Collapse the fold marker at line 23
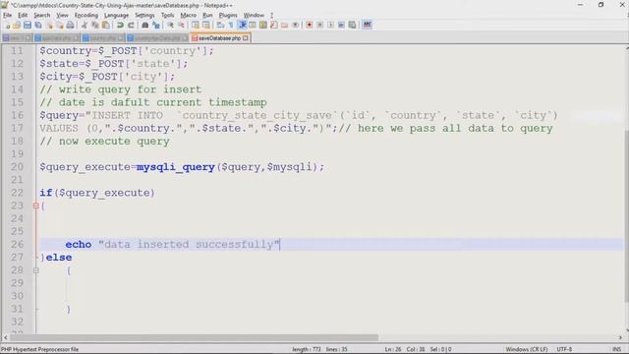This screenshot has height=354, width=629. (35, 206)
